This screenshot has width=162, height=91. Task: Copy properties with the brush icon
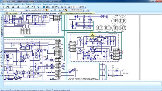pos(32,7)
